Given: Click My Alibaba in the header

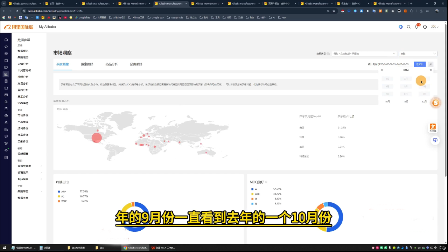Looking at the screenshot, I should [x=47, y=27].
